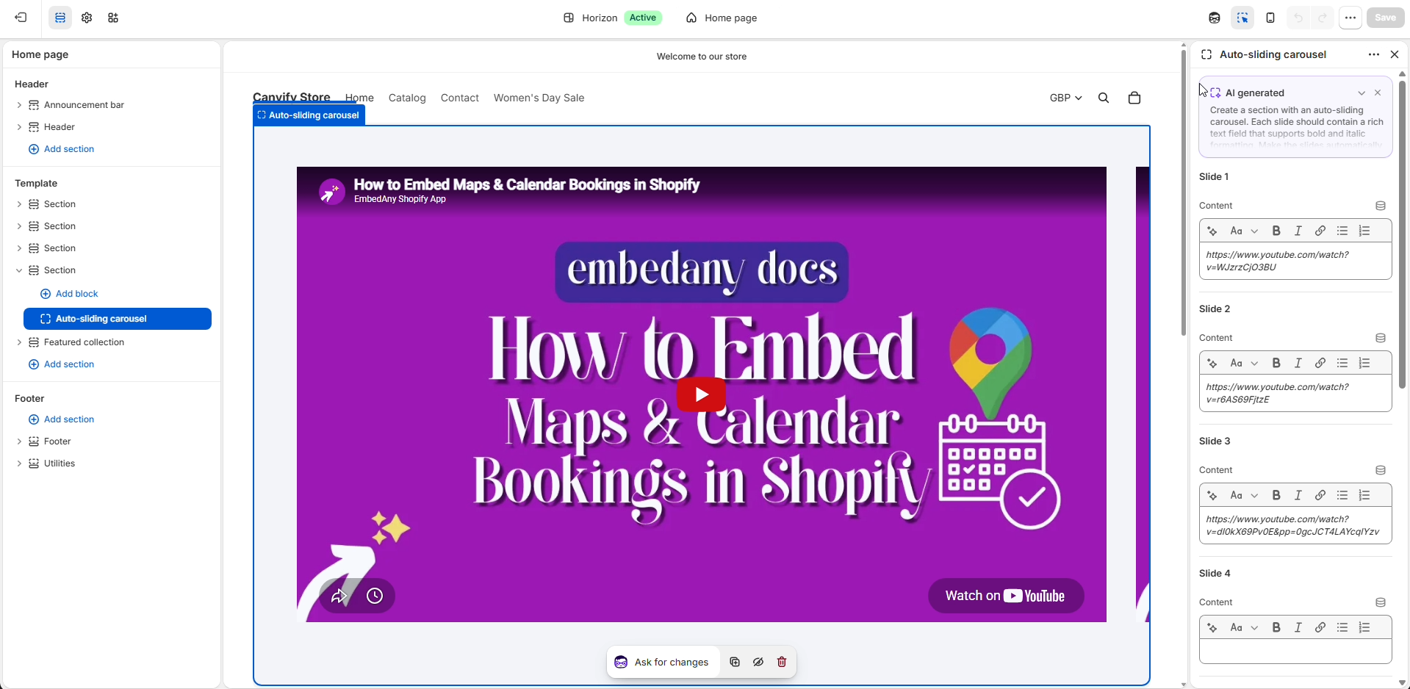The height and width of the screenshot is (689, 1410).
Task: Click Add section in Footer group
Action: tap(62, 419)
